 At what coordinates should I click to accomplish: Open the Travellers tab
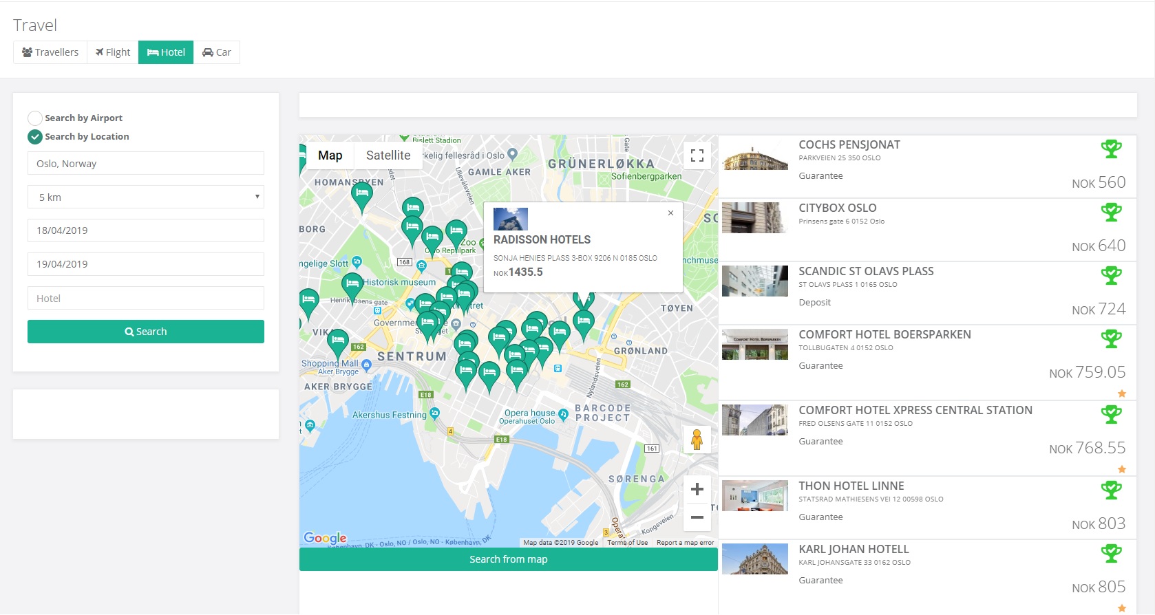(x=50, y=52)
